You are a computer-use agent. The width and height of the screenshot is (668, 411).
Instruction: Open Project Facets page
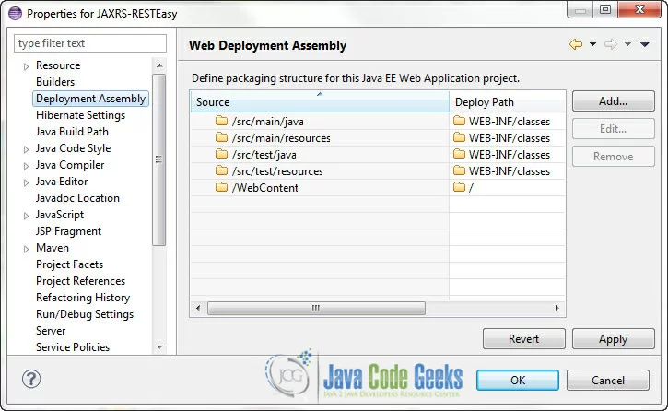(69, 264)
